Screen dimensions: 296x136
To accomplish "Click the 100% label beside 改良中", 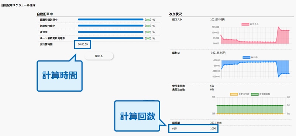I will [x=150, y=32].
